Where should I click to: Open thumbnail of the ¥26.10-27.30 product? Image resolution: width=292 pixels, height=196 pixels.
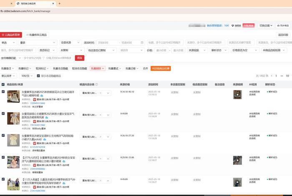(x=13, y=140)
